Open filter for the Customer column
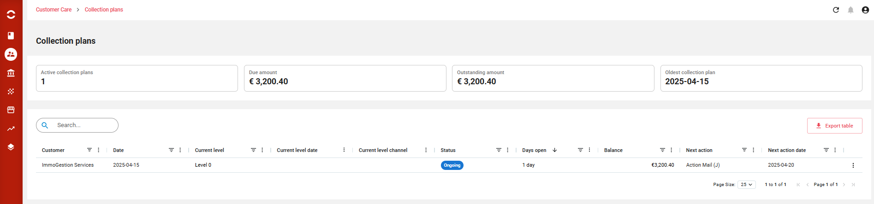 click(89, 150)
